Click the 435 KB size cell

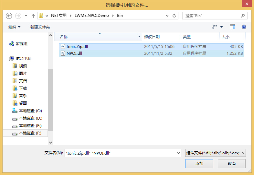236,47
